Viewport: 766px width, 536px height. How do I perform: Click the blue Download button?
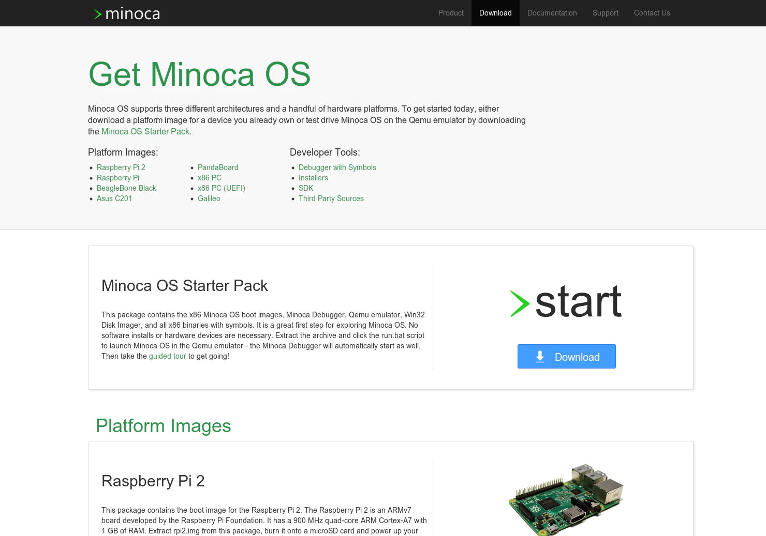click(566, 357)
